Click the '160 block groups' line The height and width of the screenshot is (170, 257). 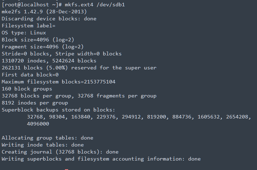coord(27,89)
